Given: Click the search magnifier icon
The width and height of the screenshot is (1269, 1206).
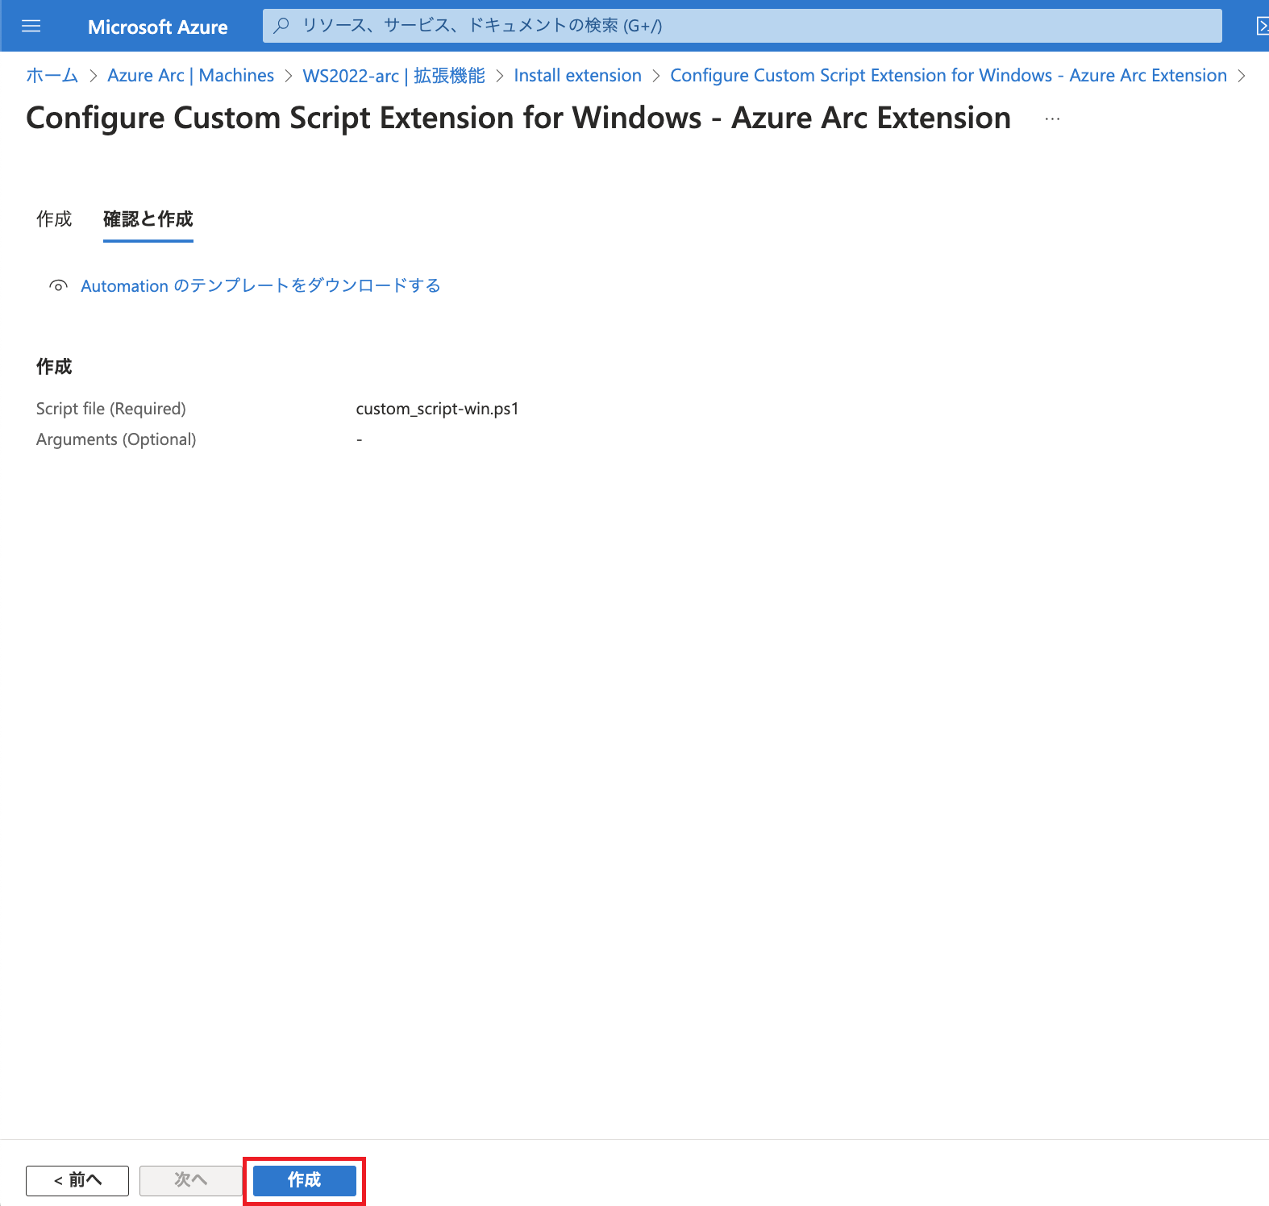Looking at the screenshot, I should [281, 26].
